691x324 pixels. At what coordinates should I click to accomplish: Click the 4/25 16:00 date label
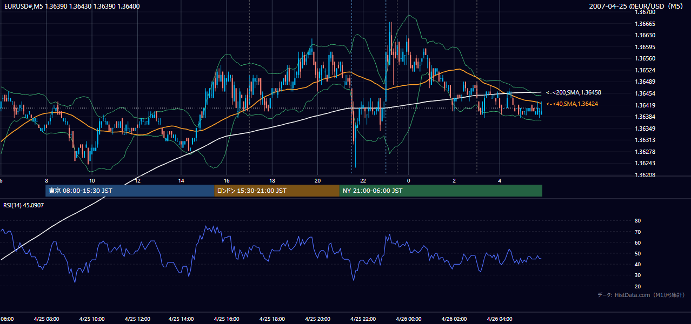[x=227, y=319]
